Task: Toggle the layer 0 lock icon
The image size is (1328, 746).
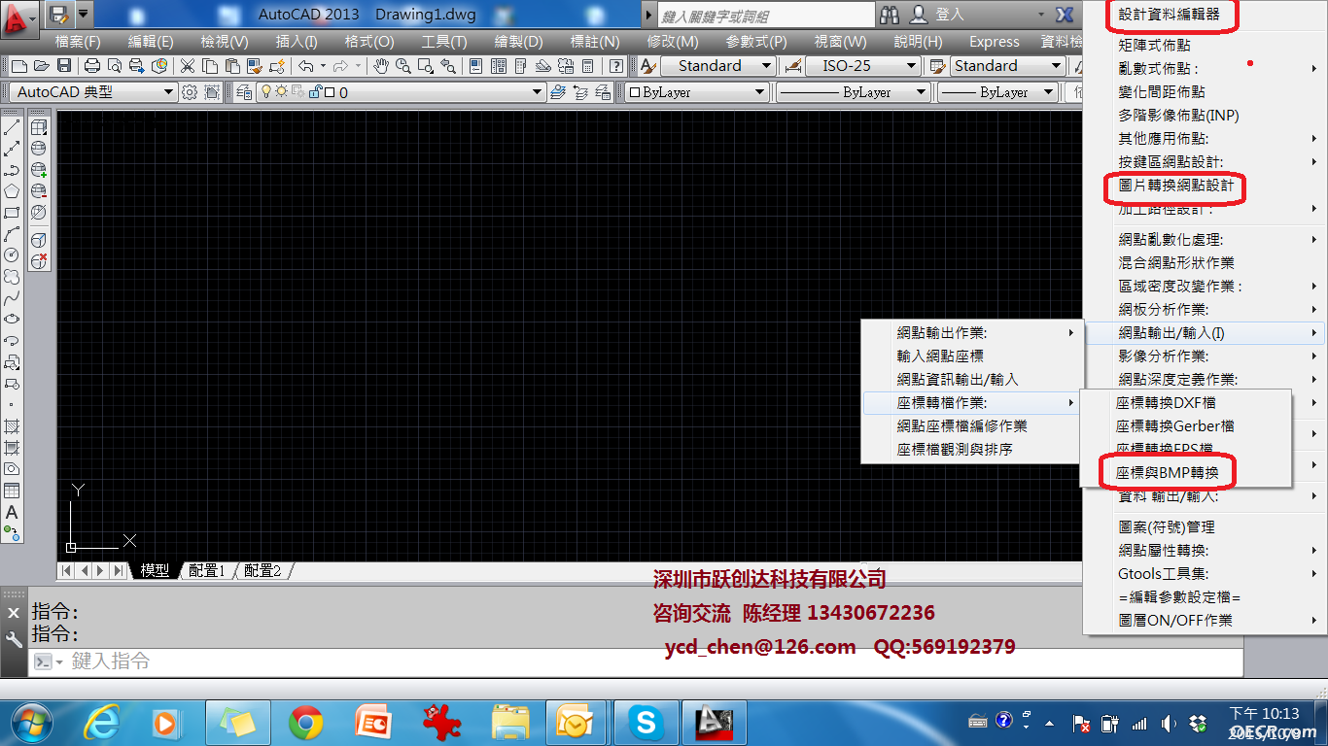Action: 315,92
